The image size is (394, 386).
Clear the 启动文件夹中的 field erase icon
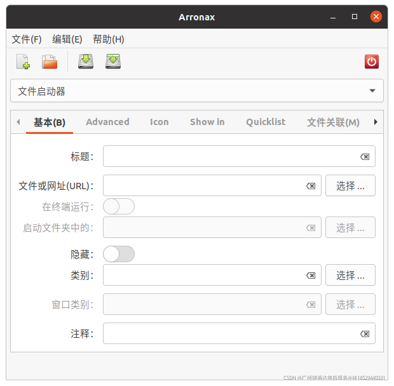(311, 228)
